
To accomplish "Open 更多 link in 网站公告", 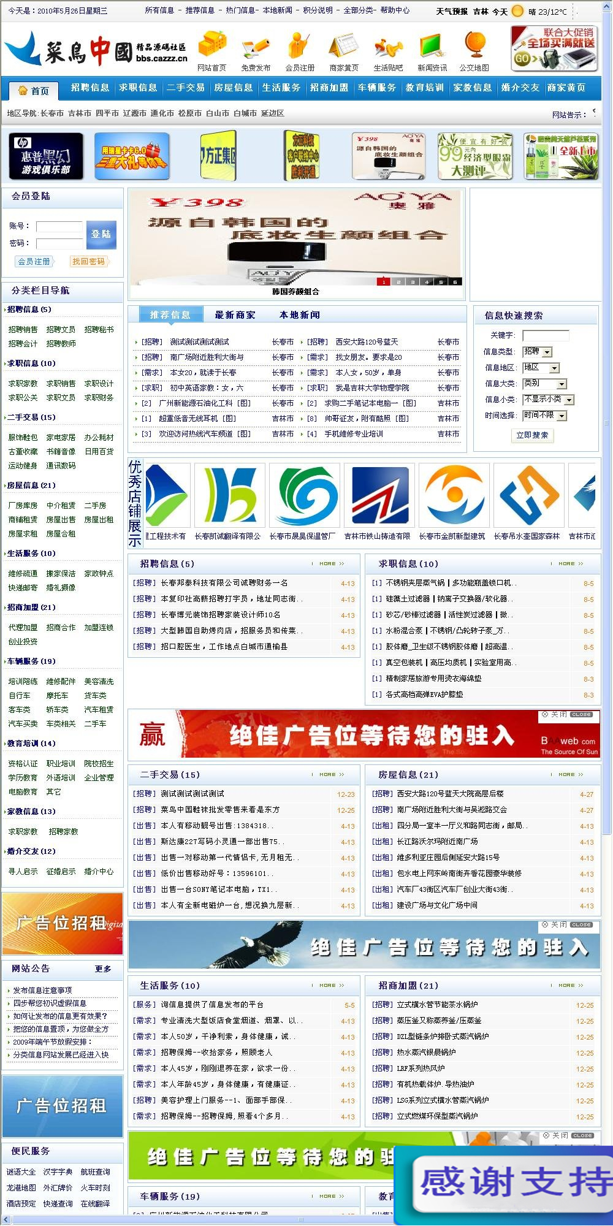I will pyautogui.click(x=103, y=969).
